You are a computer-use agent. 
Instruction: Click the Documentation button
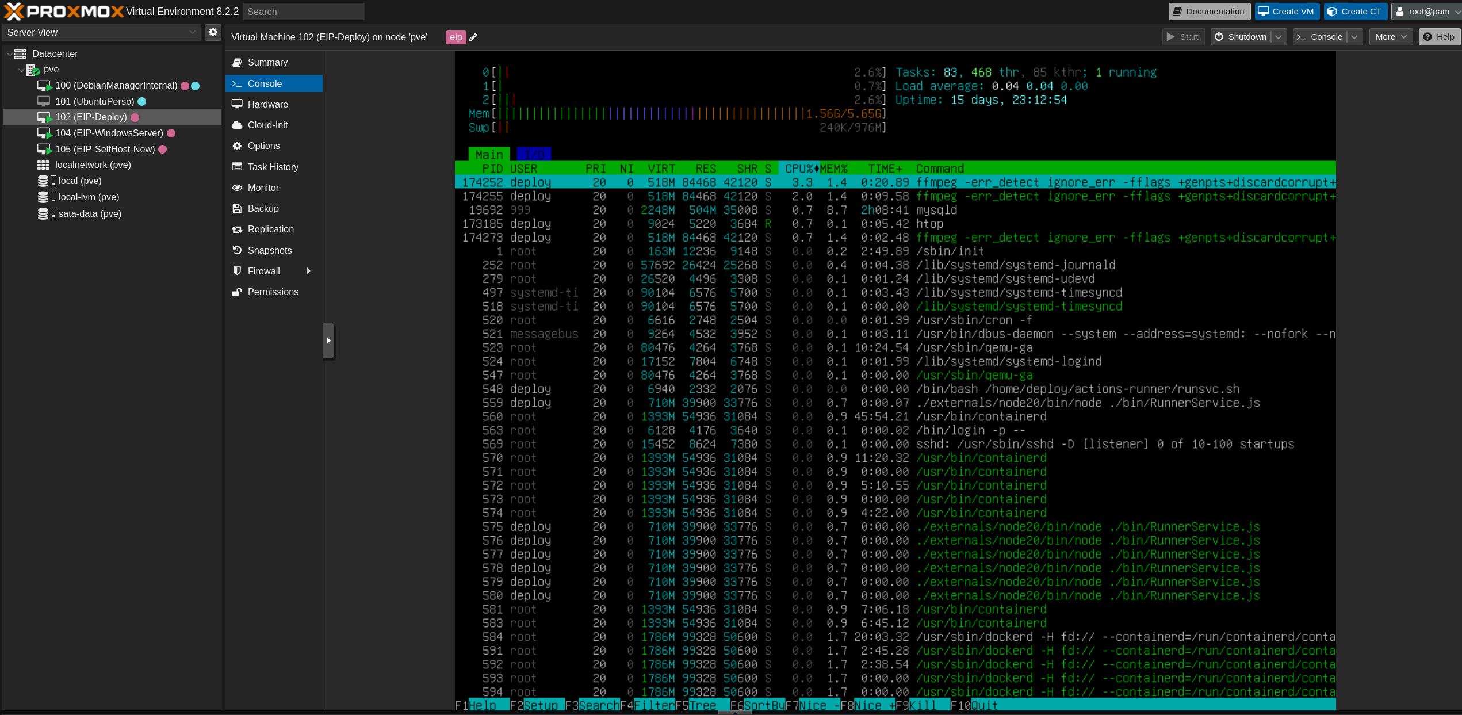tap(1208, 12)
